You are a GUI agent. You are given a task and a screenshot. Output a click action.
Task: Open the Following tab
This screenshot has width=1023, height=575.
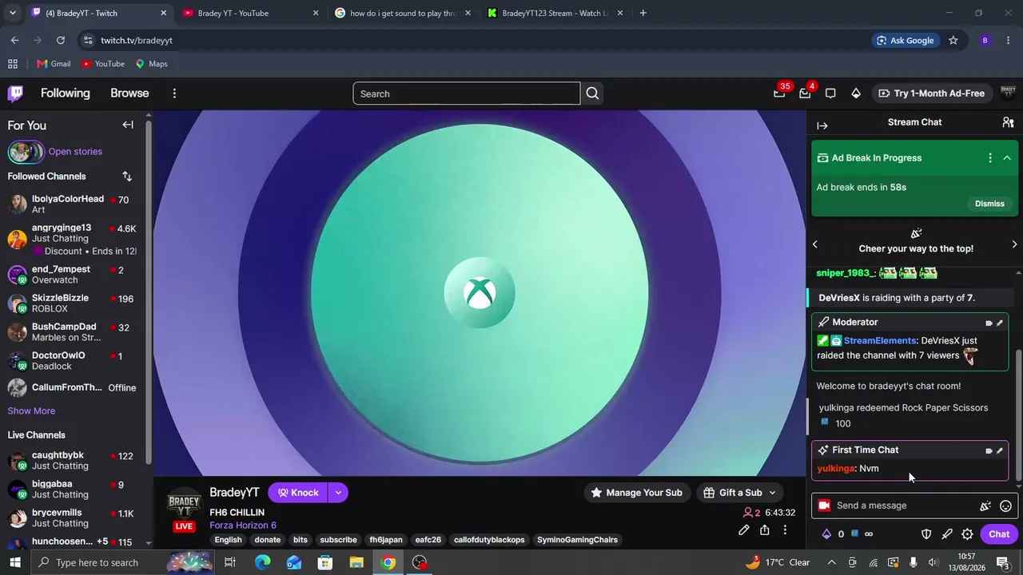tap(66, 93)
